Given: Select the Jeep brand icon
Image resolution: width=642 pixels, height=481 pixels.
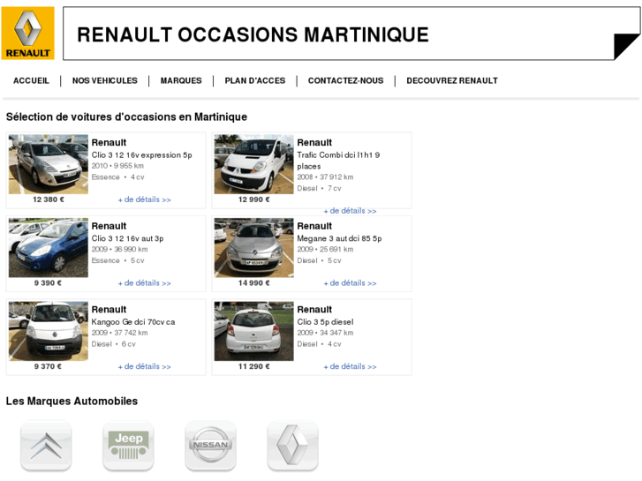Looking at the screenshot, I should click(x=128, y=446).
